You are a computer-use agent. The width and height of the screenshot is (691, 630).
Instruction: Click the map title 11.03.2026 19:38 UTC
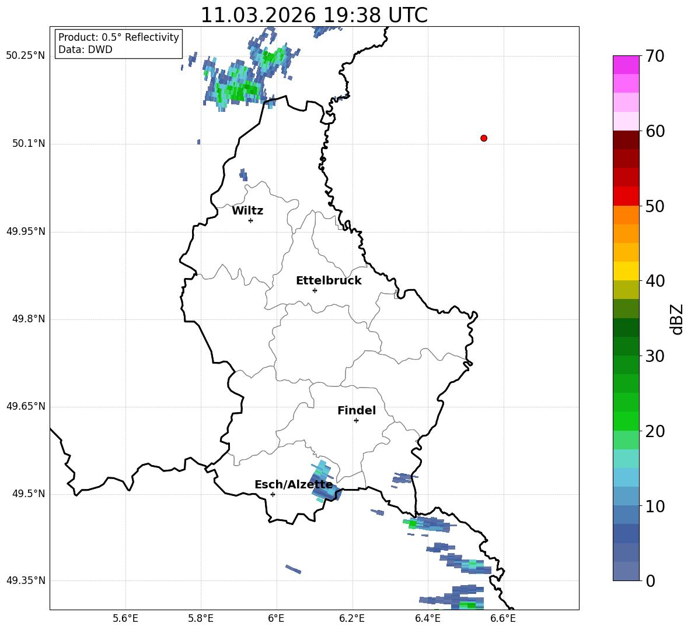point(314,15)
